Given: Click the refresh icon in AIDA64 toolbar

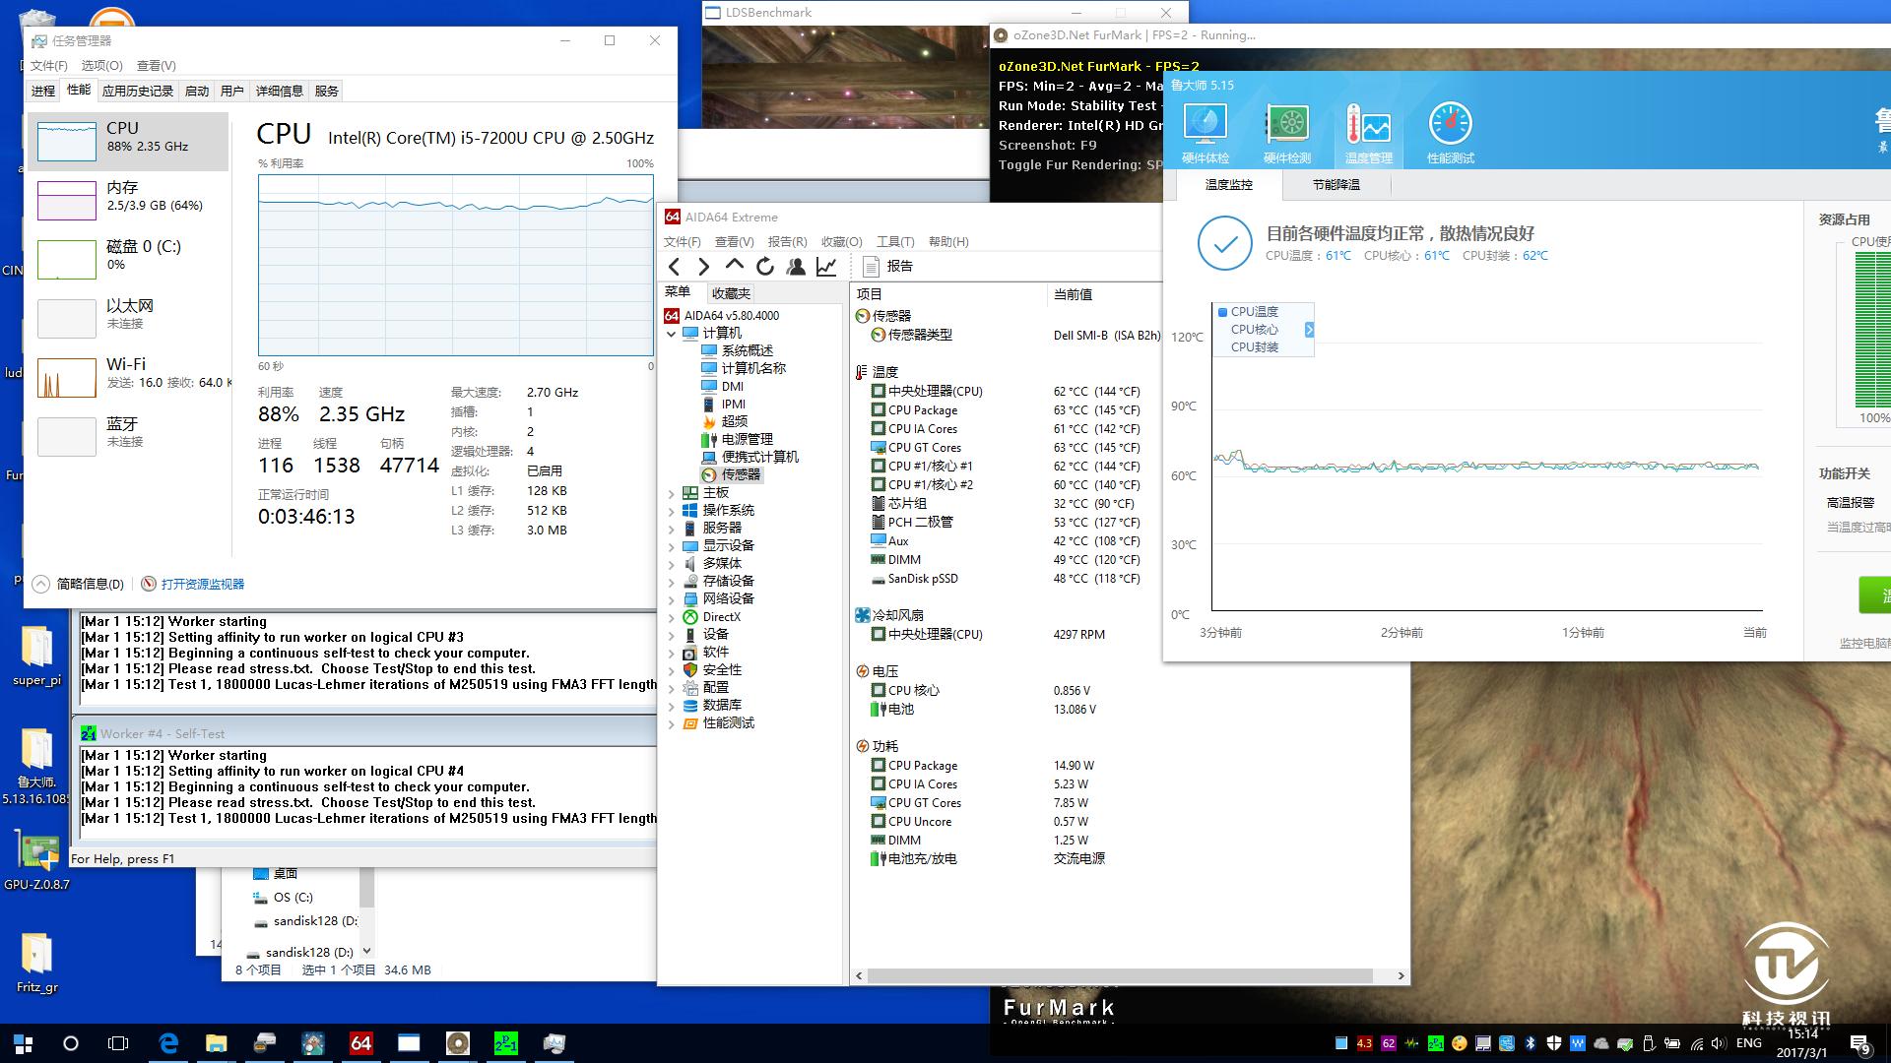Looking at the screenshot, I should tap(765, 266).
